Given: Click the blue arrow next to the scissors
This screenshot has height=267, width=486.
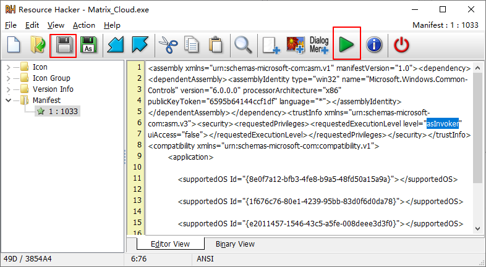Looking at the screenshot, I should [x=140, y=45].
